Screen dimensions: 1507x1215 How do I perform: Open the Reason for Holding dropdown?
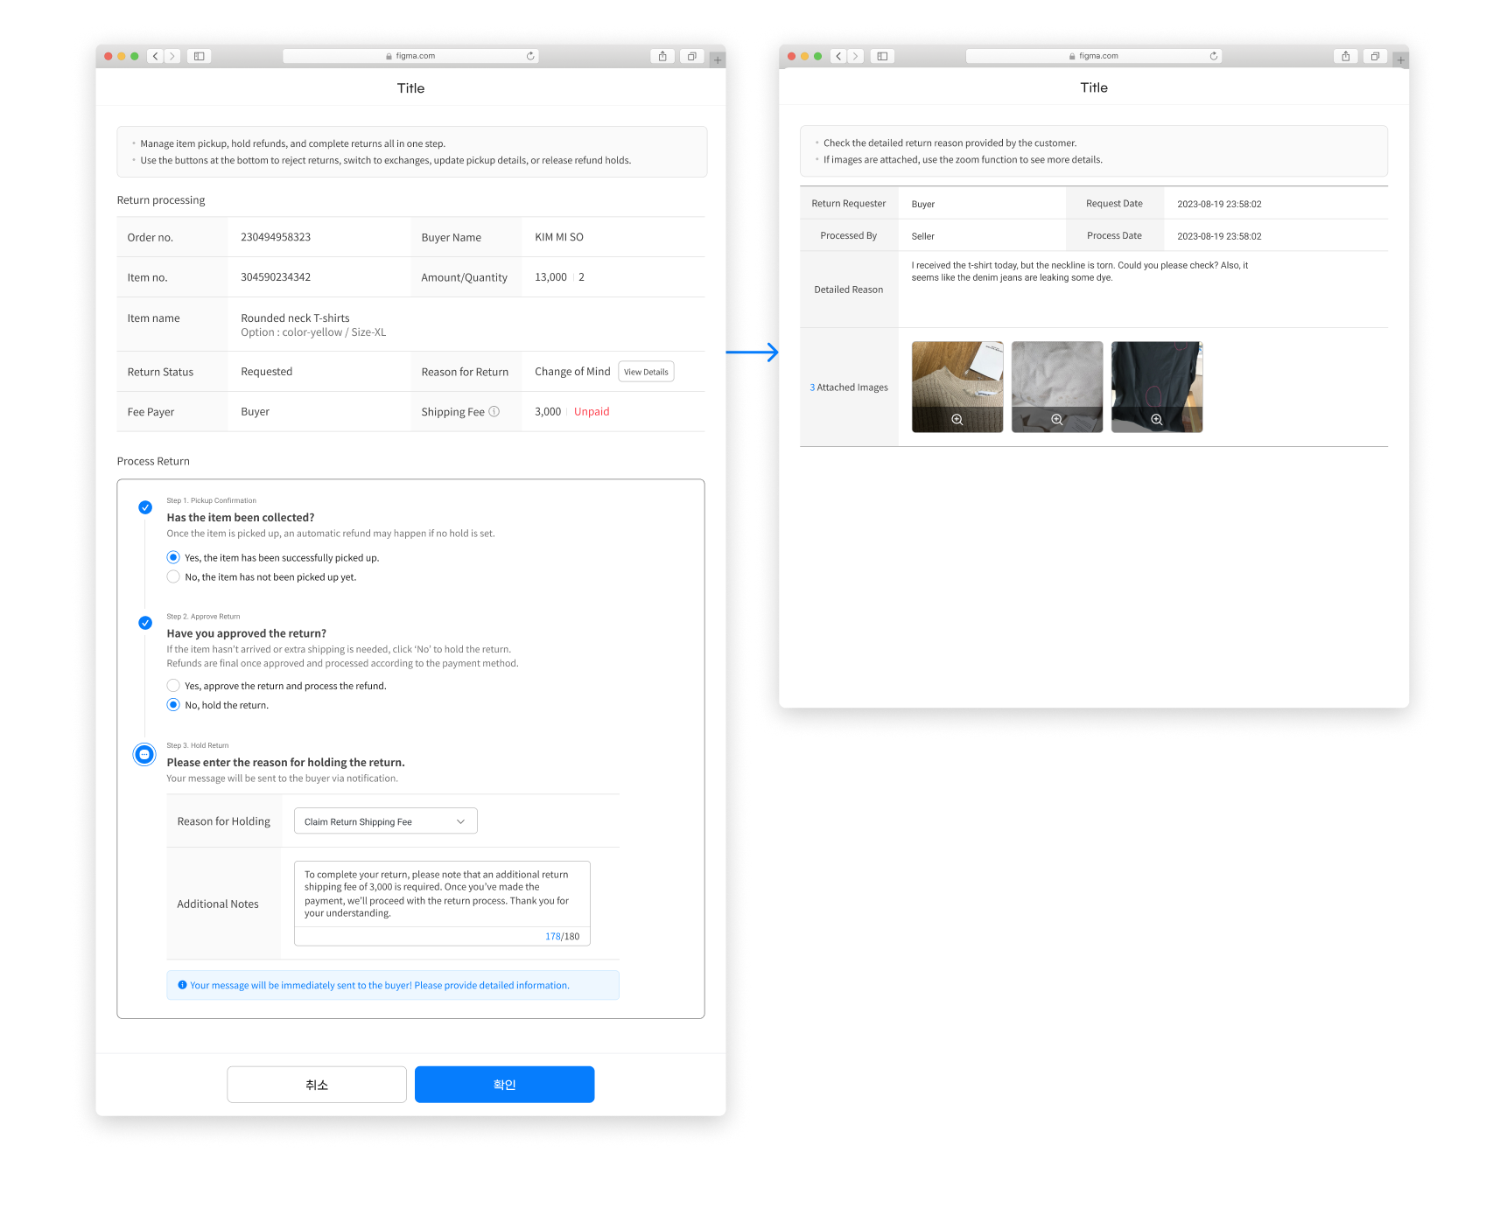coord(385,821)
